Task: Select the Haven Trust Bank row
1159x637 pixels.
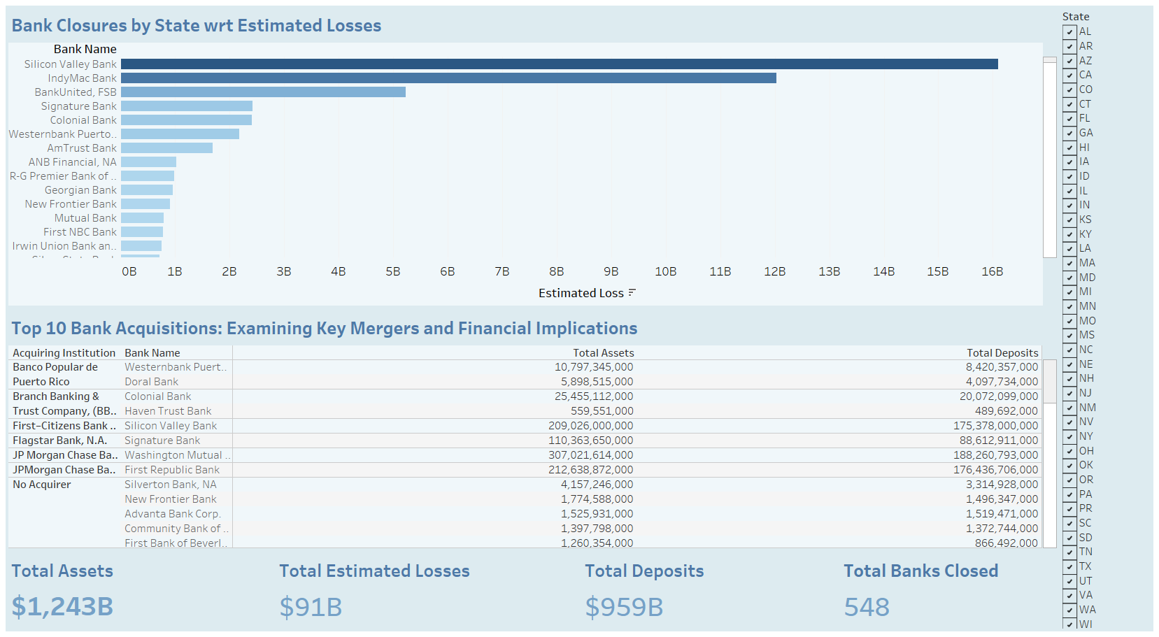Action: pyautogui.click(x=168, y=411)
